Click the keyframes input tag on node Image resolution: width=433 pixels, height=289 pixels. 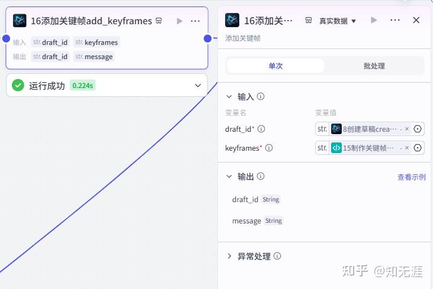click(97, 42)
